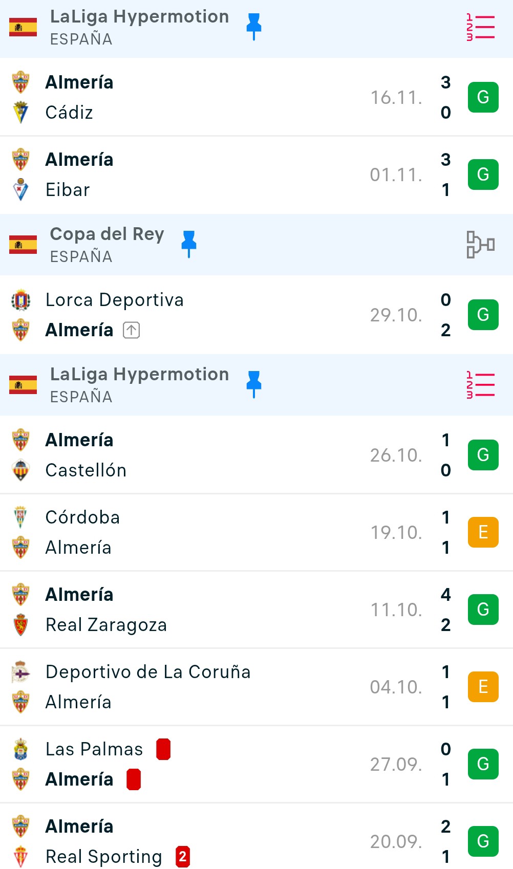Unpin the lower LaLiga Hypermotion league

coord(253,384)
